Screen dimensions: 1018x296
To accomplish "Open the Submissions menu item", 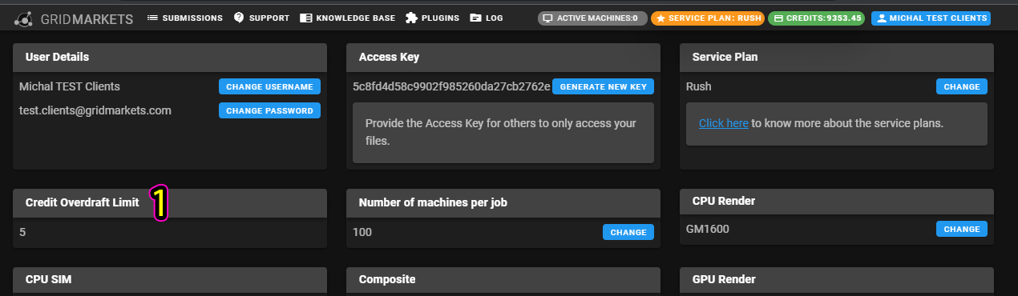I will pyautogui.click(x=185, y=18).
